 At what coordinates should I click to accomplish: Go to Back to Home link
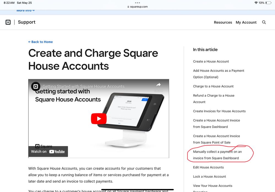pos(40,42)
